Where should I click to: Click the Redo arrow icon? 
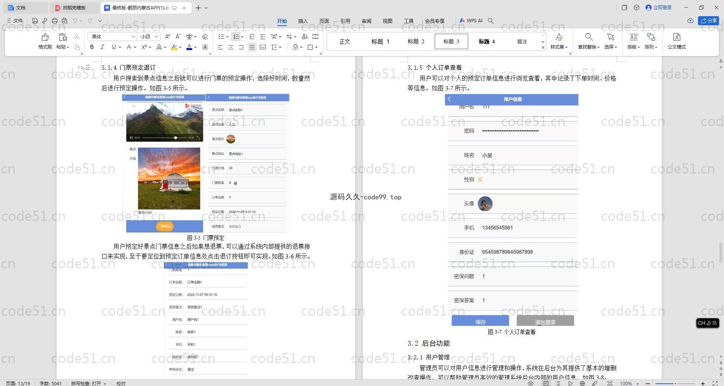point(90,21)
